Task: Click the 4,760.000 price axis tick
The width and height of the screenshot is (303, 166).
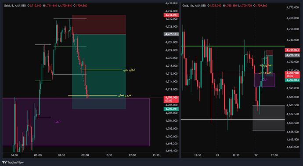Action: 293,18
